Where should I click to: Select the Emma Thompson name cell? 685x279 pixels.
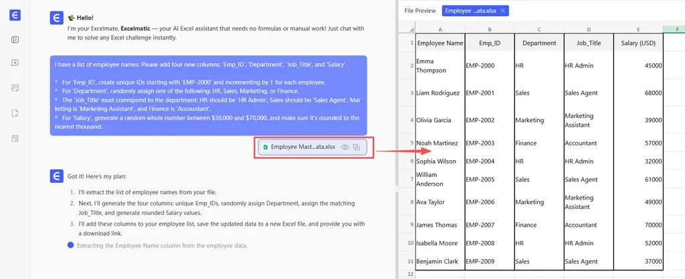click(x=439, y=65)
